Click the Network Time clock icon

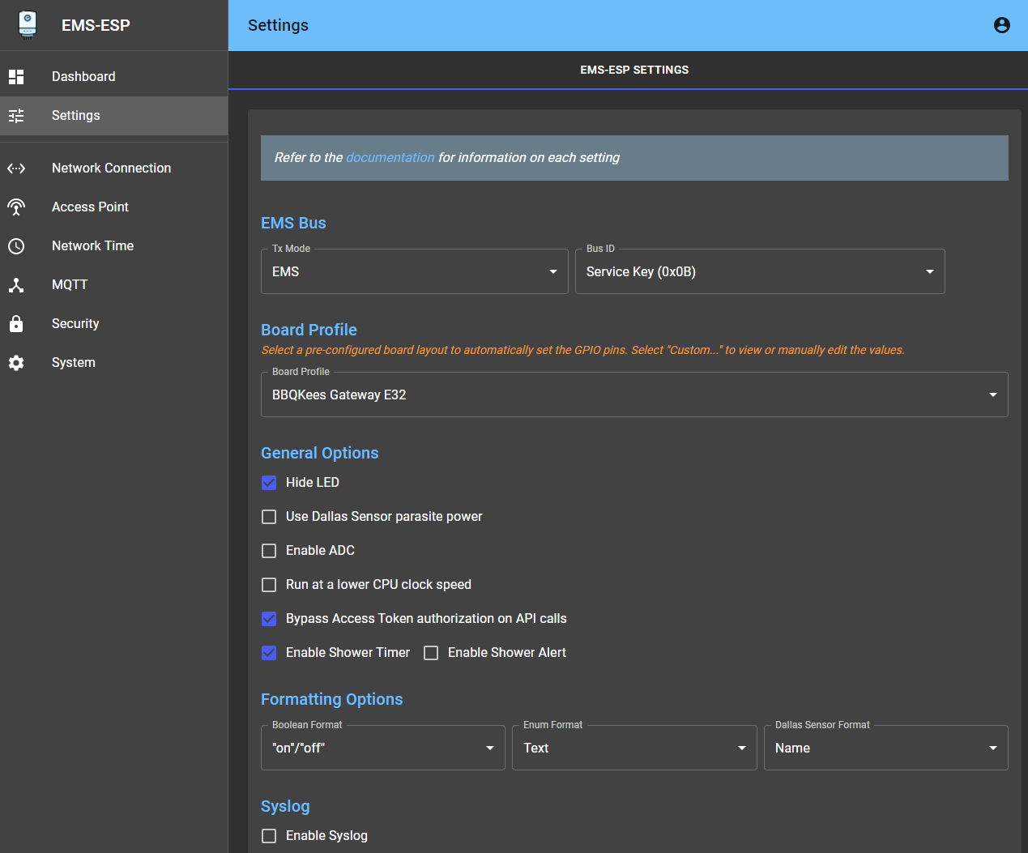[x=16, y=246]
